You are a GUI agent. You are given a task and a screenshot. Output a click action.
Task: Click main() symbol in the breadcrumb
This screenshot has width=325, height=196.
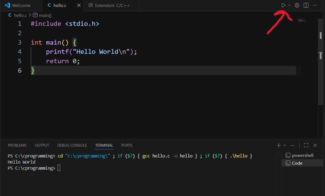(x=45, y=15)
